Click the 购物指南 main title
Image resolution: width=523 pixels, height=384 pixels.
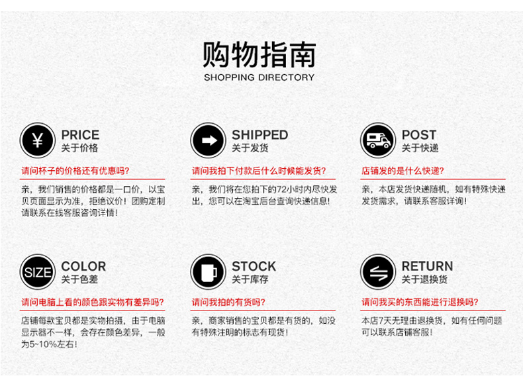click(259, 54)
